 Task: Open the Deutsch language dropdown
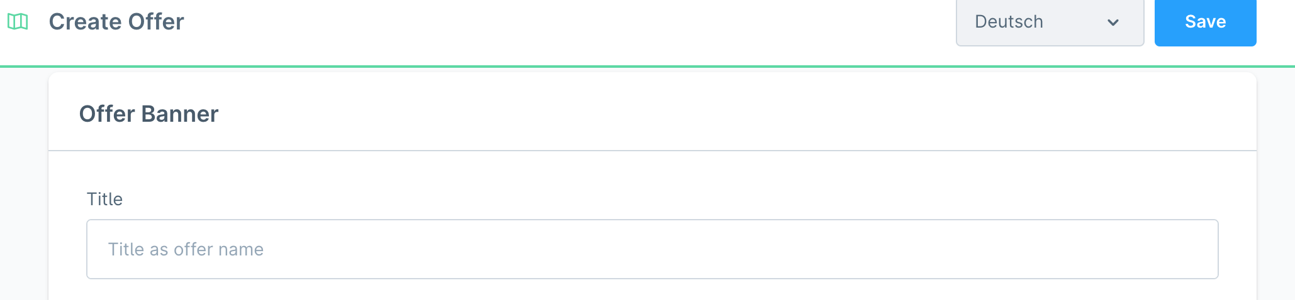click(x=1049, y=22)
